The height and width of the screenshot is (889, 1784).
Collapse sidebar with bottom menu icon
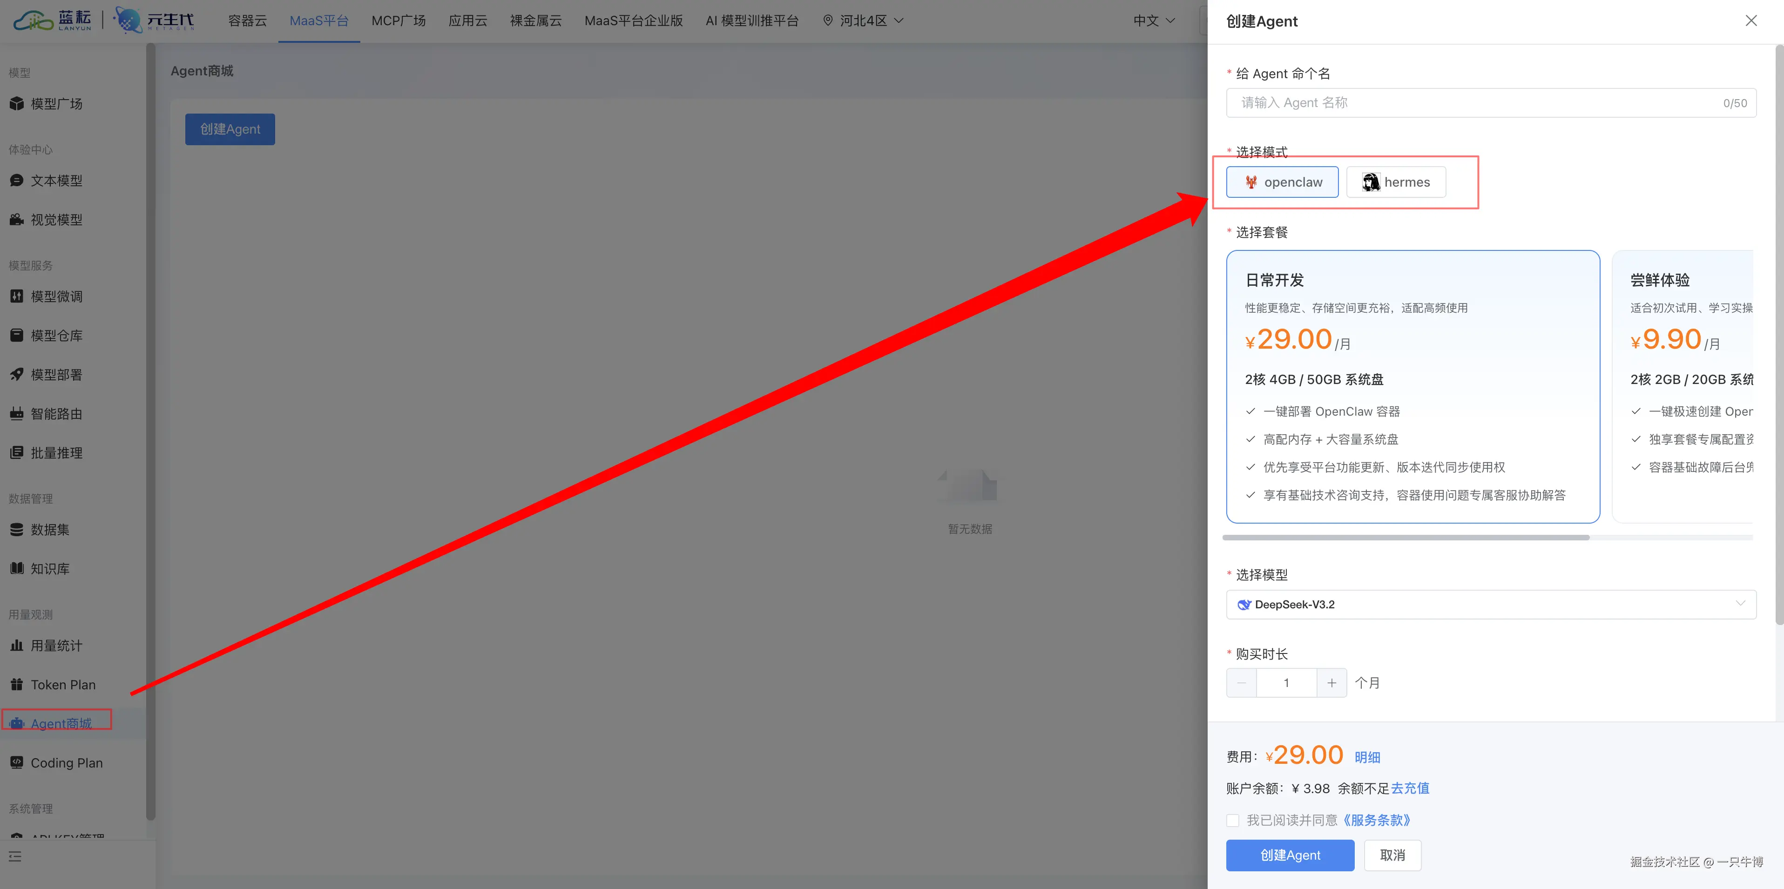pos(15,856)
